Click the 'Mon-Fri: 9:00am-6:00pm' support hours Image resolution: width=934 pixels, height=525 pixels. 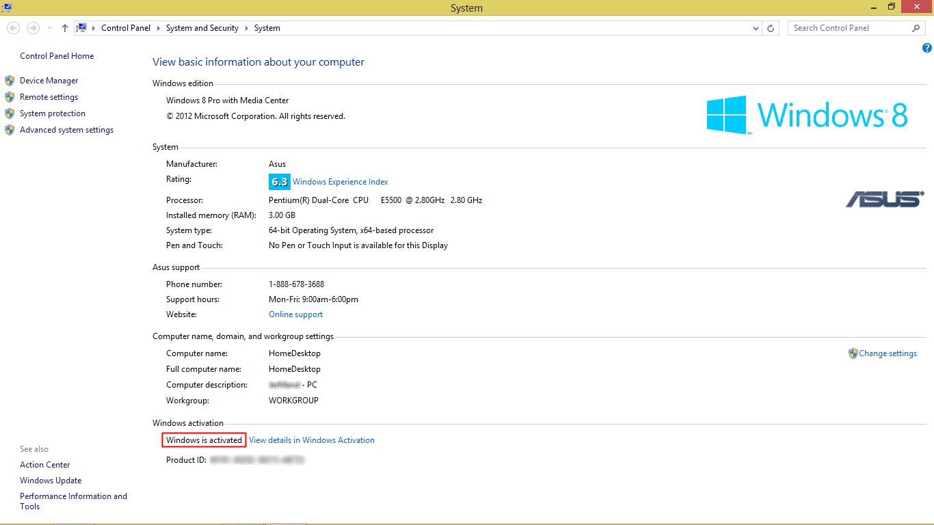click(313, 299)
